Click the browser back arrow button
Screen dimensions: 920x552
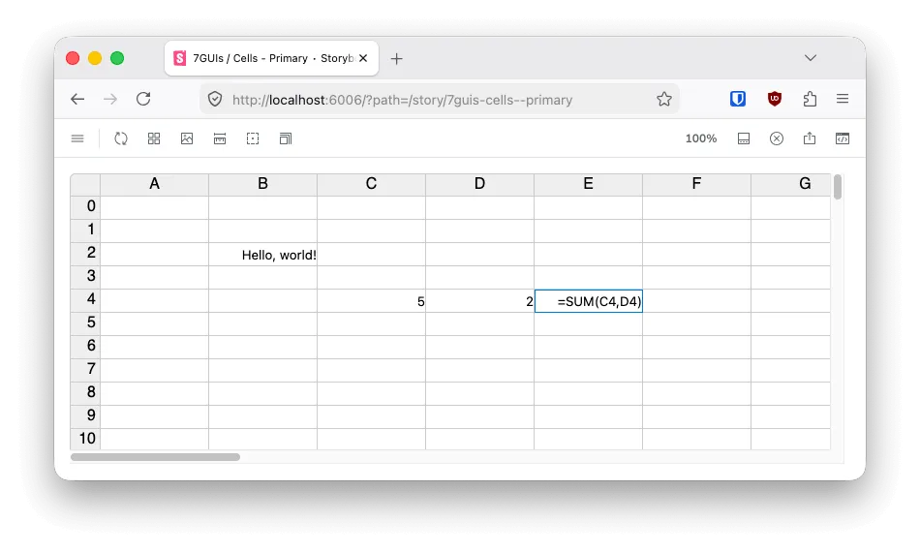coord(77,99)
